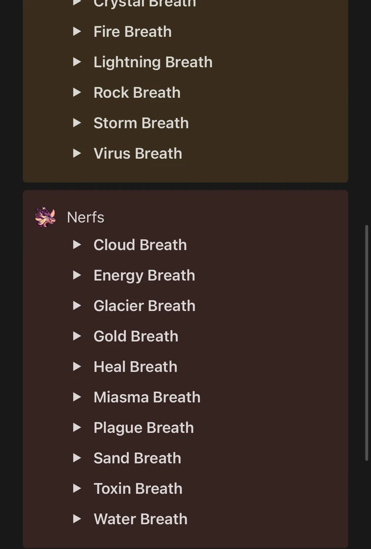Viewport: 371px width, 549px height.
Task: Expand the Cloud Breath entry
Action: 77,244
